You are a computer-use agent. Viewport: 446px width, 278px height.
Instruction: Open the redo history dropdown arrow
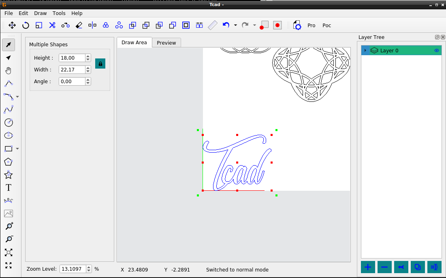click(x=254, y=25)
